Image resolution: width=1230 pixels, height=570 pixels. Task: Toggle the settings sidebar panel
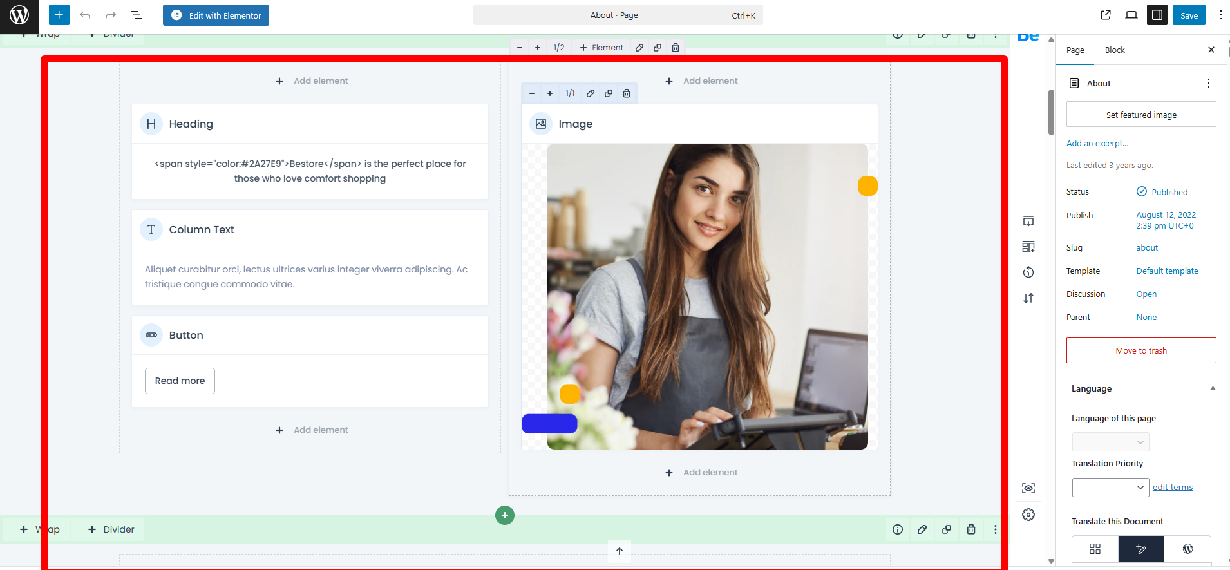[x=1157, y=15]
